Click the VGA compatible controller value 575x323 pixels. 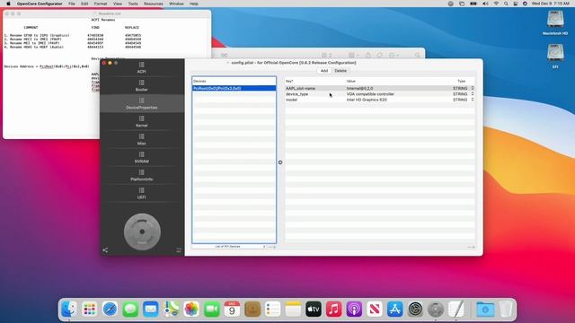click(370, 94)
